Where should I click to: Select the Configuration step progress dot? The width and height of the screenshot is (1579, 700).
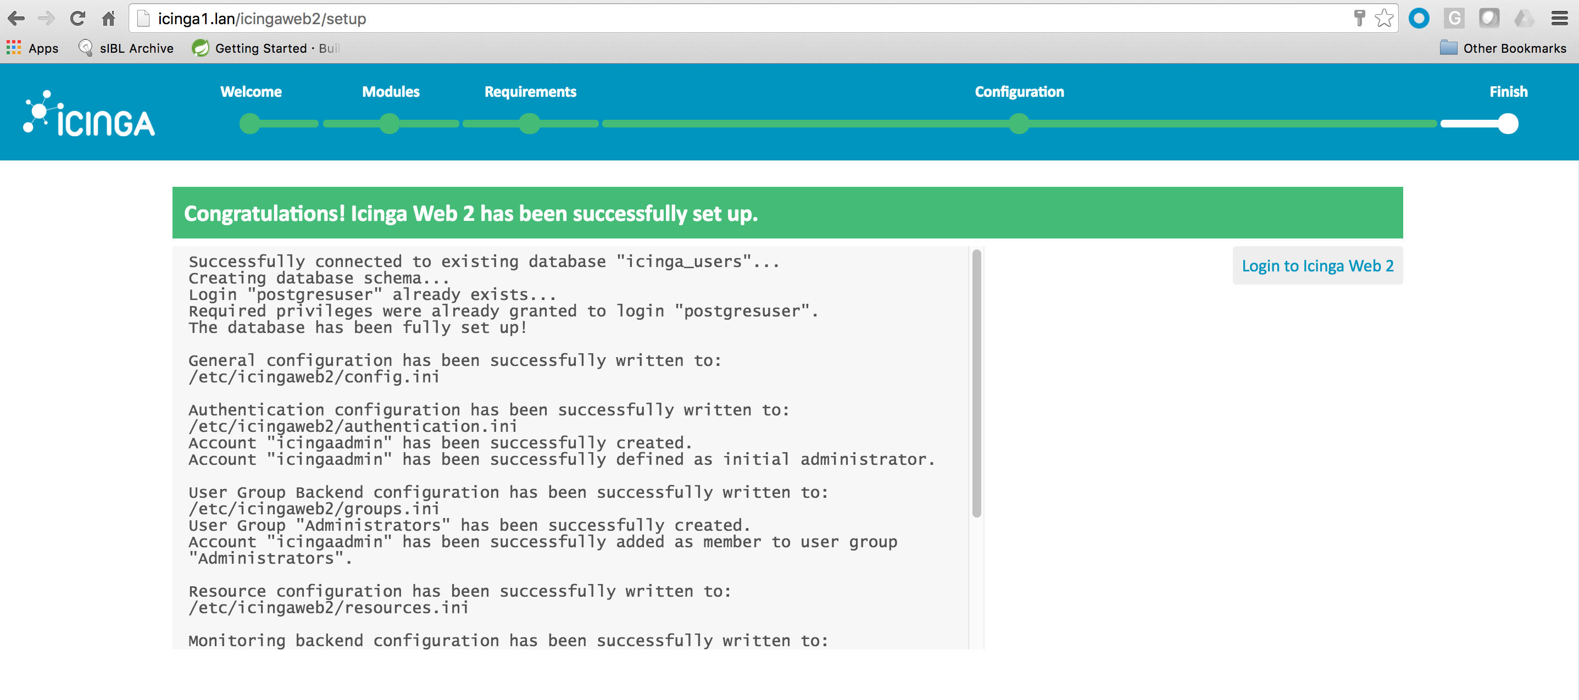(x=1019, y=124)
